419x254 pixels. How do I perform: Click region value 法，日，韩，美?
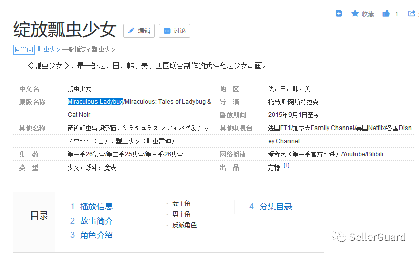click(289, 89)
